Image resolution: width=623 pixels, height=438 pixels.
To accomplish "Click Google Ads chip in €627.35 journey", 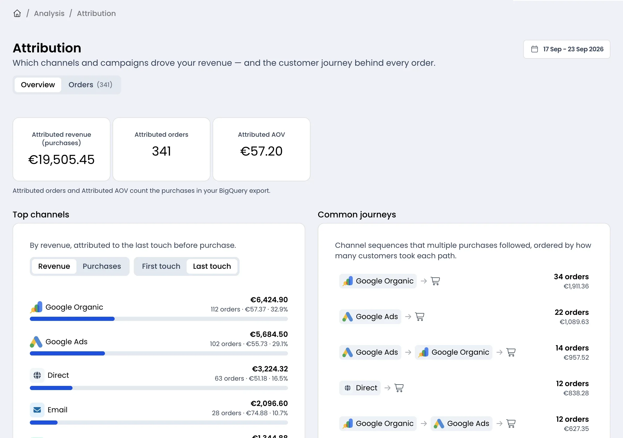I will pos(461,423).
